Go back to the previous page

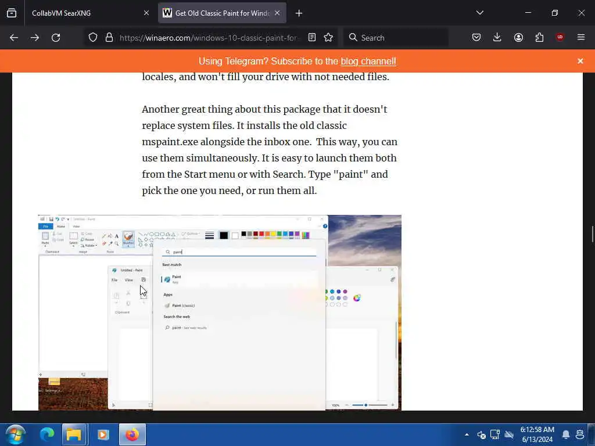14,38
